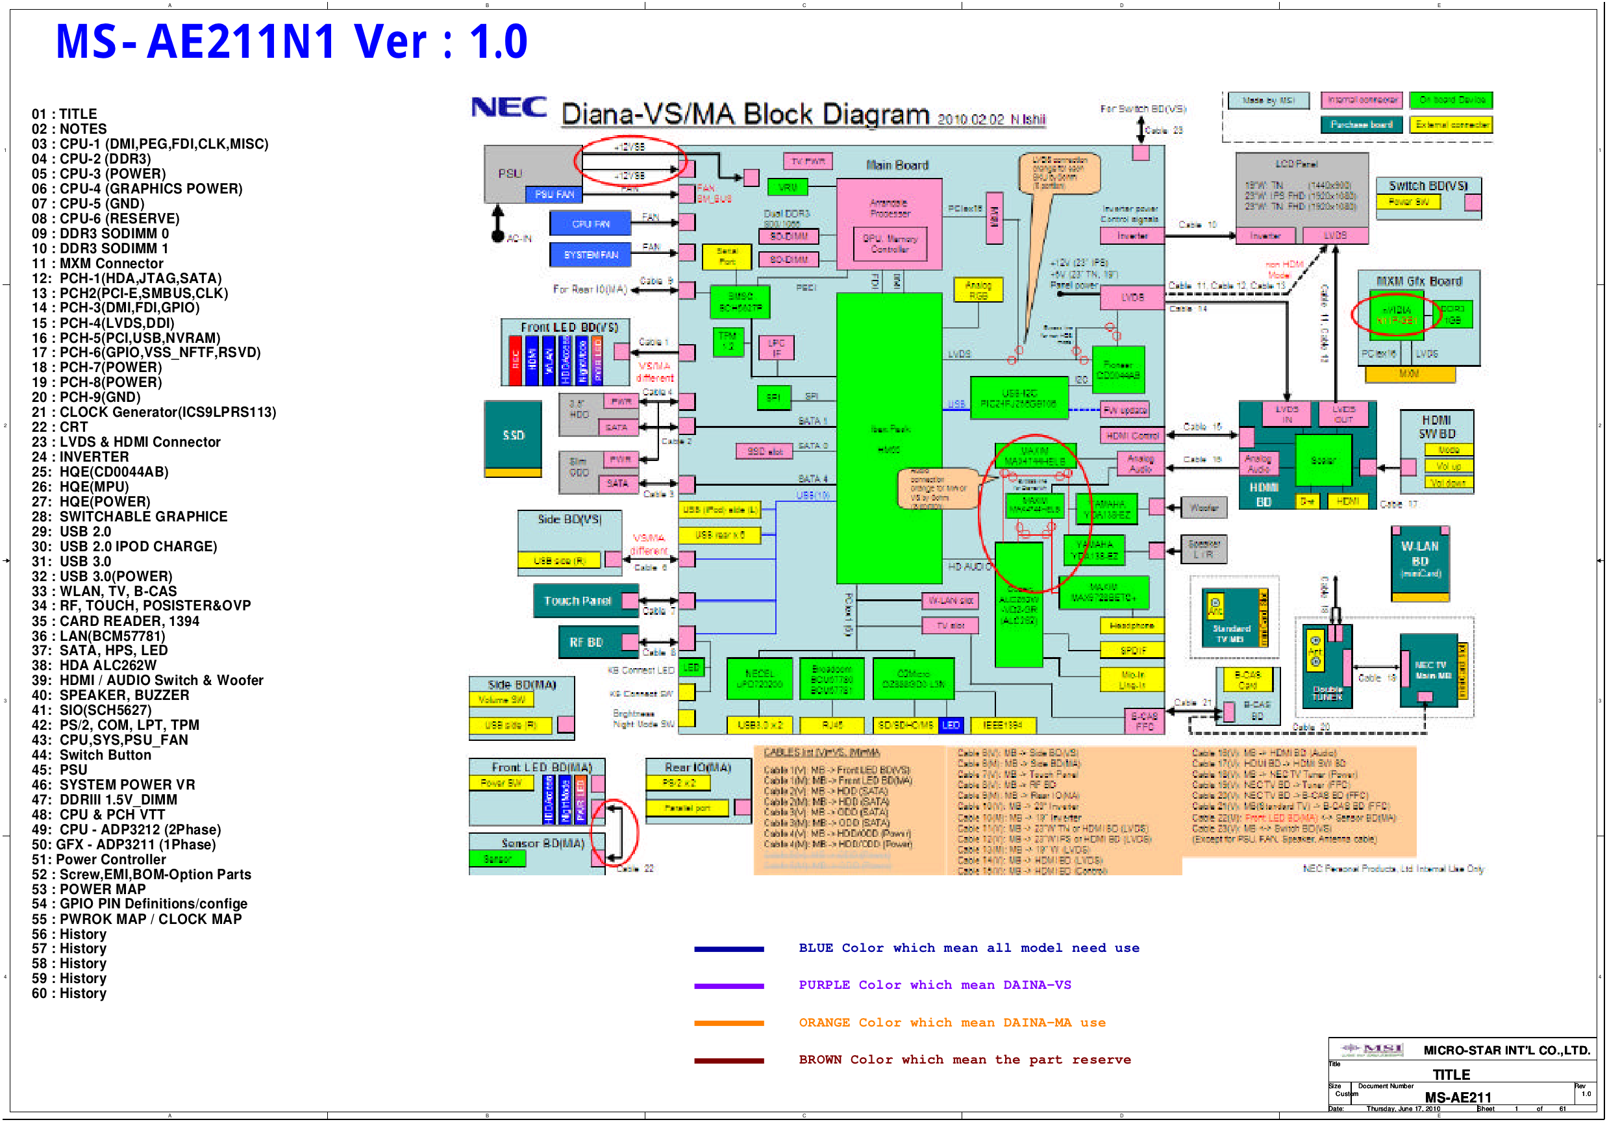Screen dimensions: 1607x1122
Task: Click the LPC IF block
Action: (x=776, y=348)
